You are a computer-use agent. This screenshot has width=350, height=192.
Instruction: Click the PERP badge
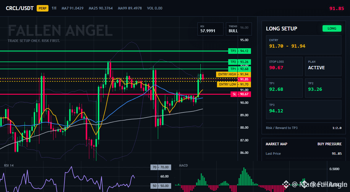coord(42,8)
